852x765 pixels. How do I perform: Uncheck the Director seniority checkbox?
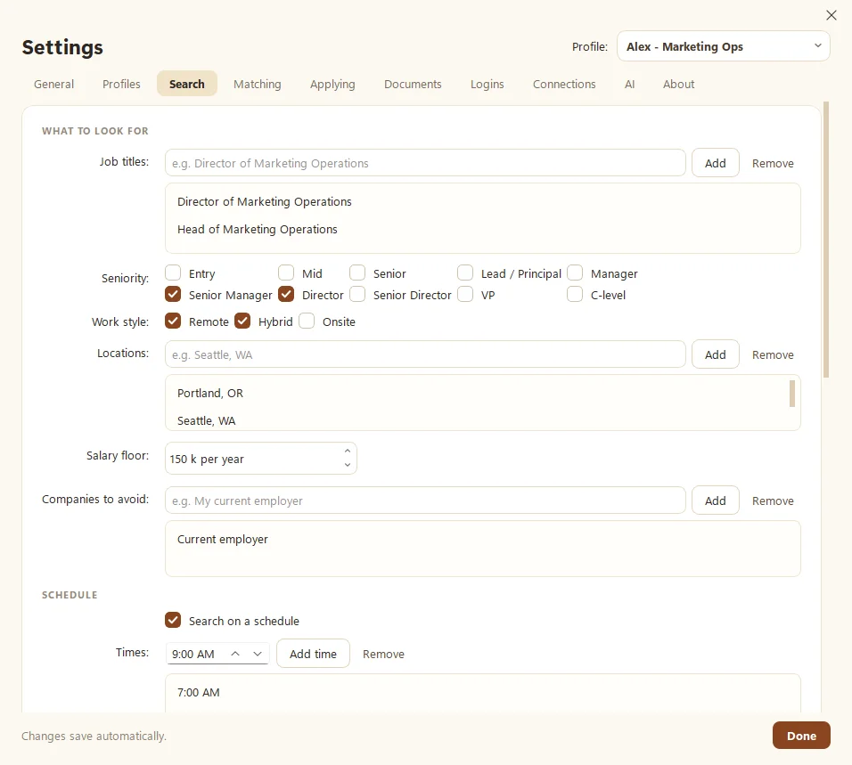(x=286, y=294)
